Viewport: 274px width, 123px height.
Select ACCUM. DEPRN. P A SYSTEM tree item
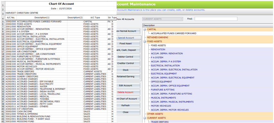point(166,61)
